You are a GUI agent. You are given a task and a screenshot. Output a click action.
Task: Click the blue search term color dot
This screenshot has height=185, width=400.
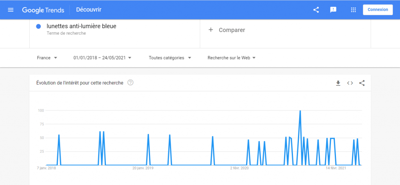pos(39,27)
